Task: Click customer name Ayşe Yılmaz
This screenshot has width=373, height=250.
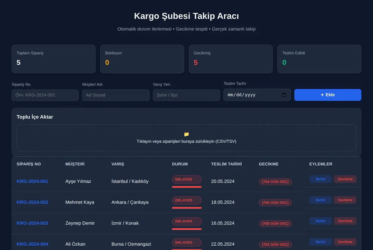Action: click(x=78, y=181)
